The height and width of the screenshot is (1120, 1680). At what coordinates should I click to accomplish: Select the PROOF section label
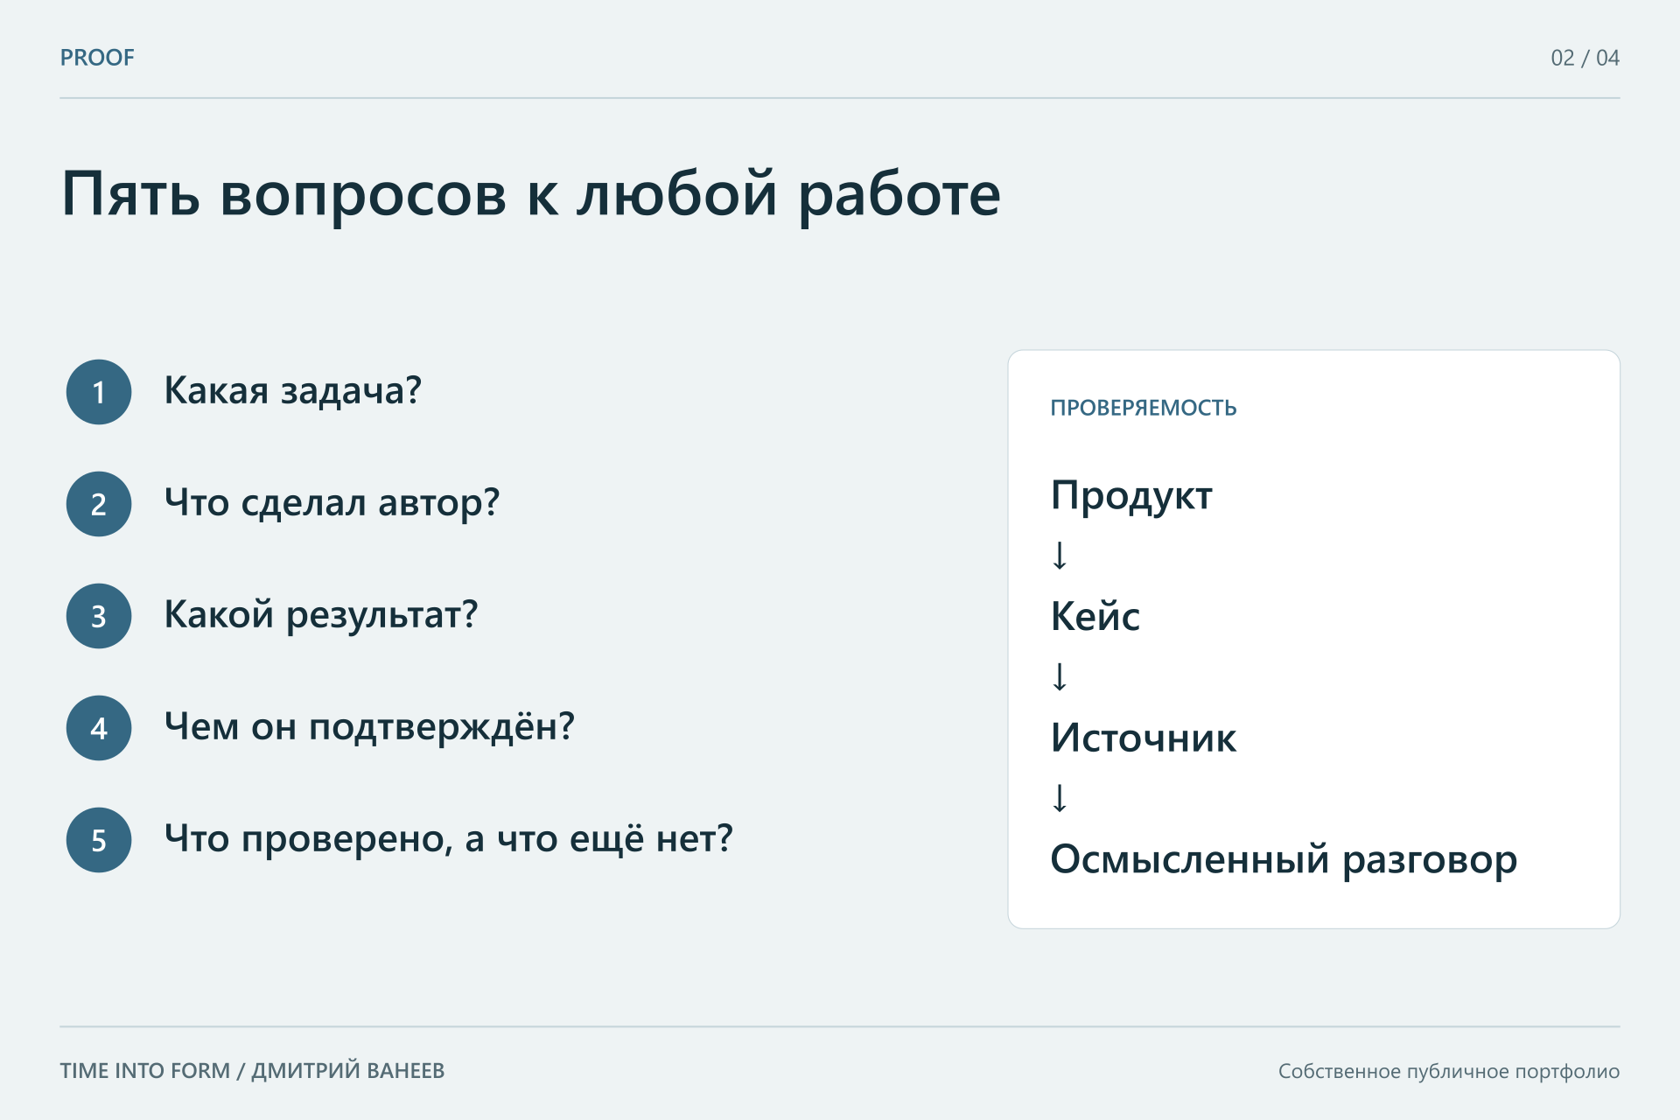(x=97, y=58)
